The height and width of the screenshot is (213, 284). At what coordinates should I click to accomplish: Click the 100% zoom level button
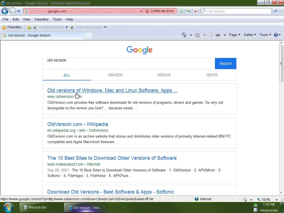[264, 199]
